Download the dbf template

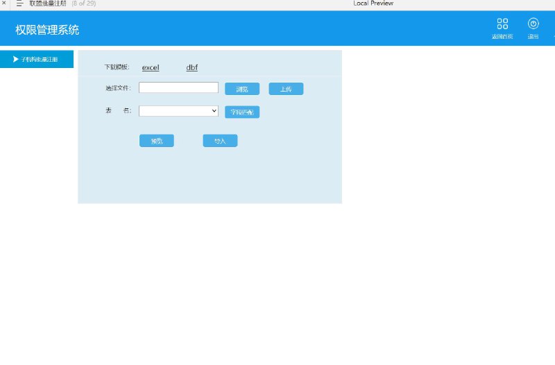[192, 67]
